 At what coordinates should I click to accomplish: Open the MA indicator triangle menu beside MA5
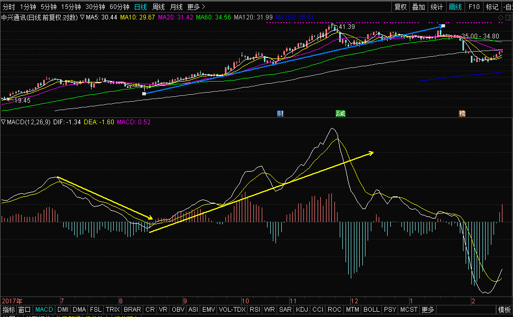(x=82, y=17)
